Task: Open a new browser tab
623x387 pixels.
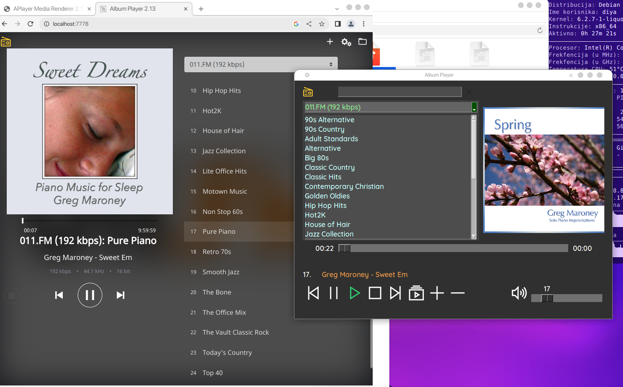Action: (201, 9)
